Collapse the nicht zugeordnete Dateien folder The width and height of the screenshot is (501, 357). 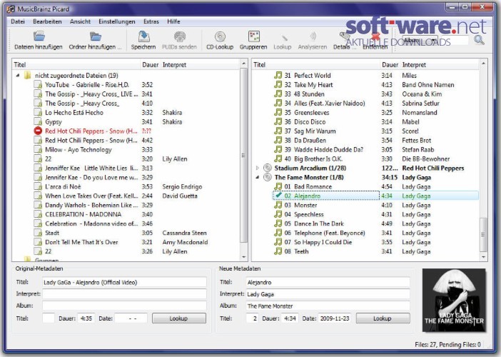point(18,76)
